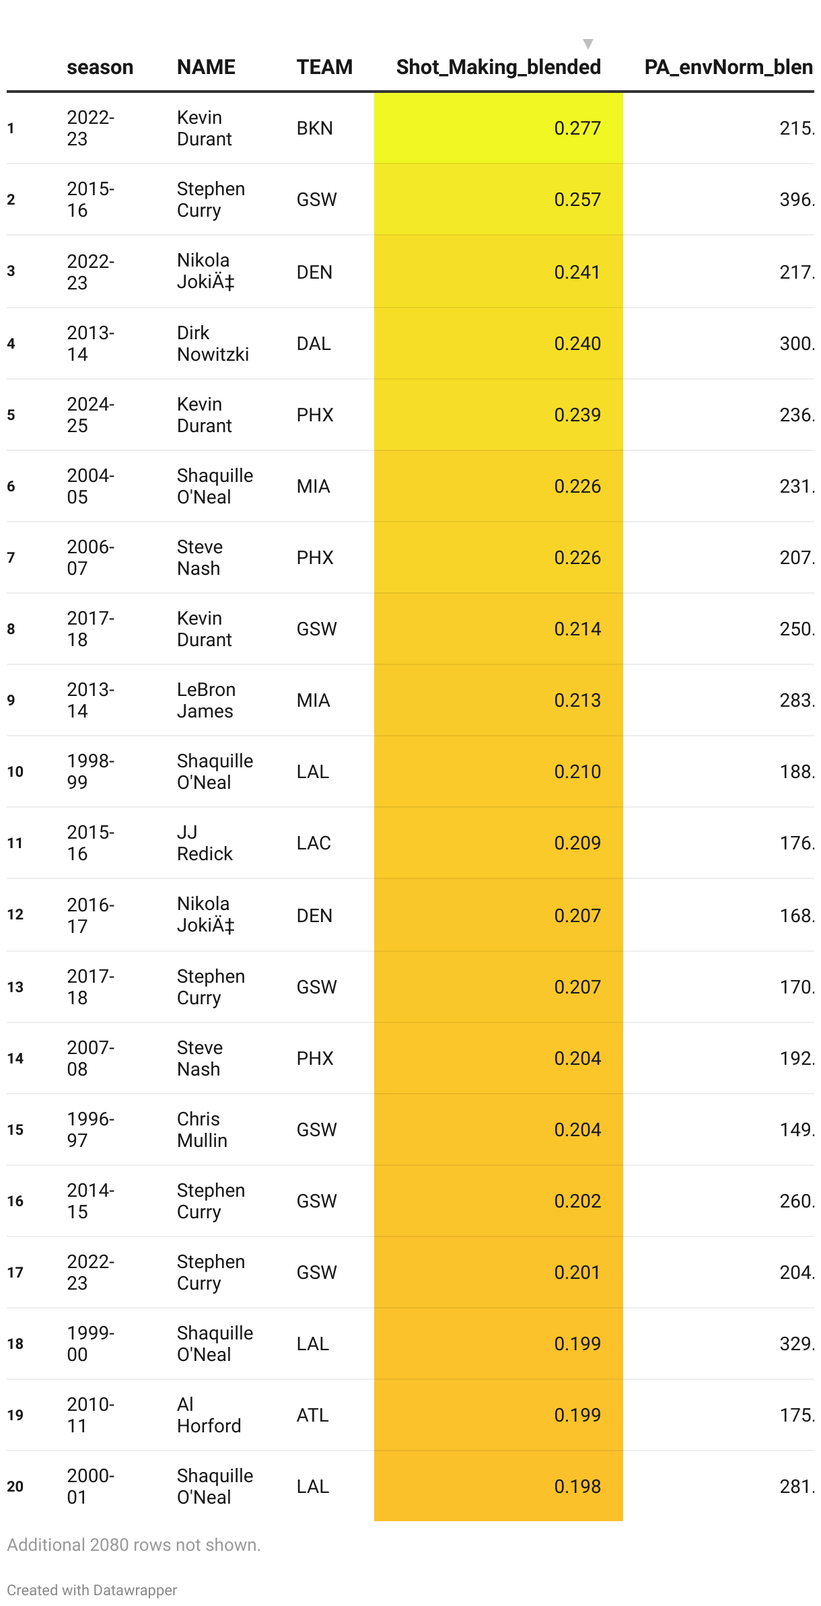821x1606 pixels.
Task: Click the PA_envNorm_blended column header
Action: tap(729, 67)
